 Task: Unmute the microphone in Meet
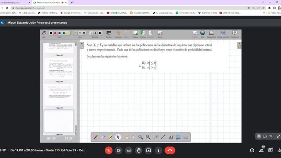[x=108, y=150]
